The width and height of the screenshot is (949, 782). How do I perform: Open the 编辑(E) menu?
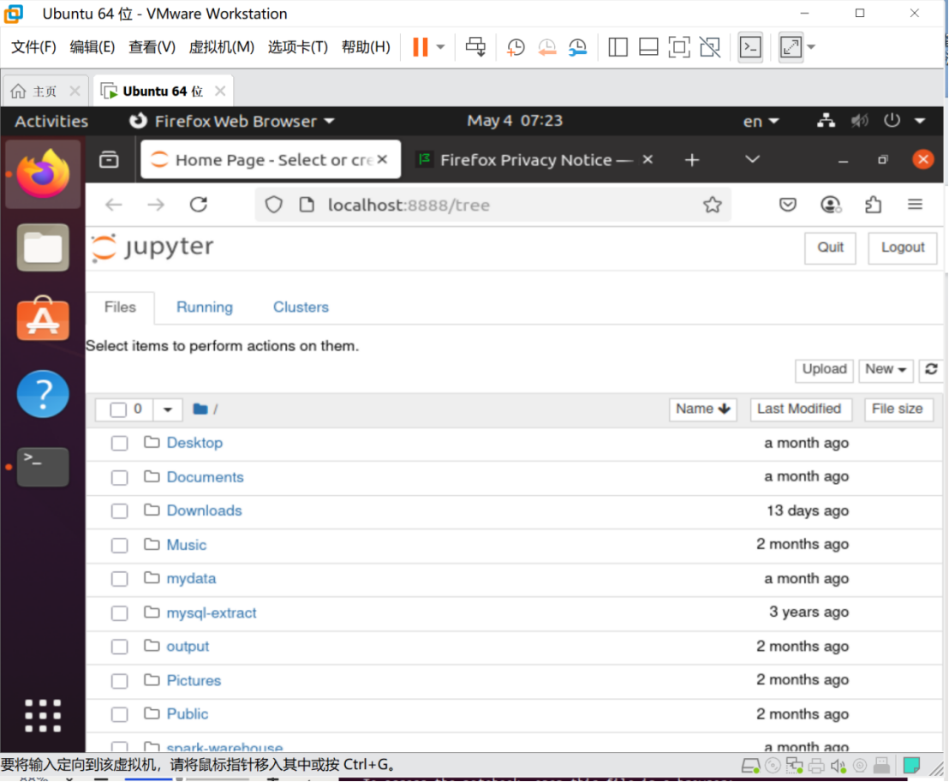[92, 46]
